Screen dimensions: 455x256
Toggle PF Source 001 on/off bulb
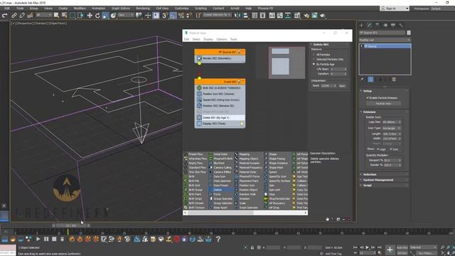click(240, 52)
